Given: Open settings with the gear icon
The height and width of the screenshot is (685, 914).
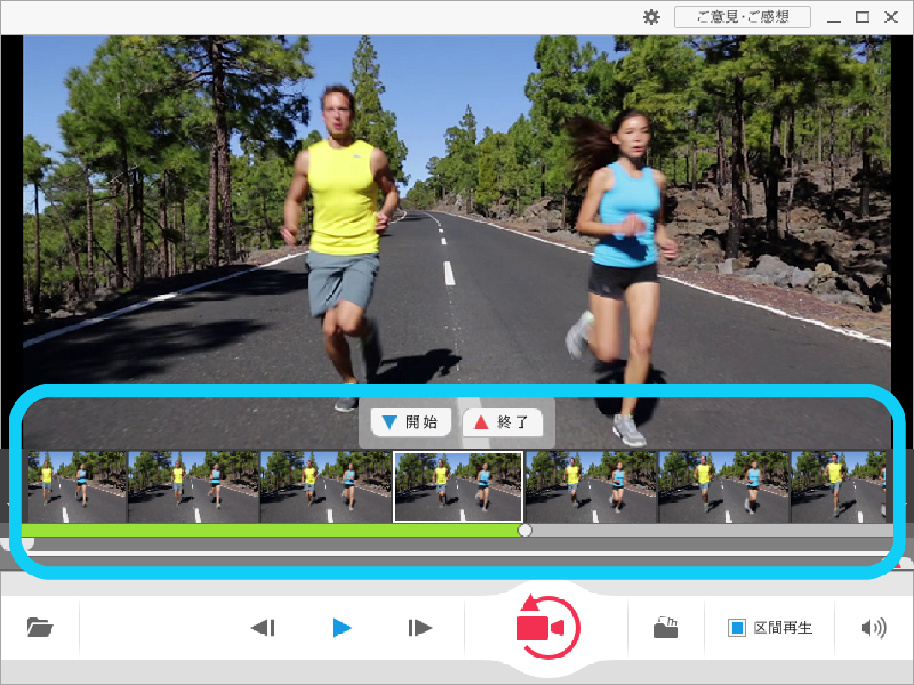Looking at the screenshot, I should (x=651, y=17).
